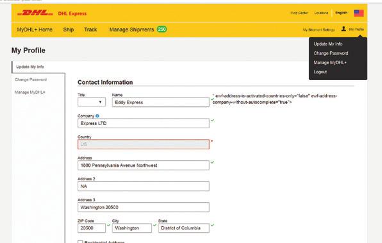This screenshot has width=382, height=243.
Task: Open the Change Password sidebar tab
Action: click(31, 80)
